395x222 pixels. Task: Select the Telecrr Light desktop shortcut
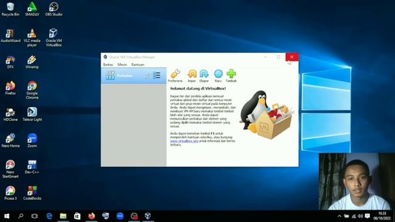[32, 115]
